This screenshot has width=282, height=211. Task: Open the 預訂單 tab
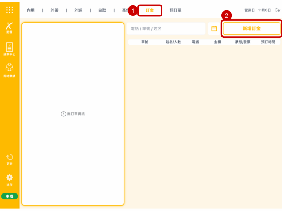(175, 10)
